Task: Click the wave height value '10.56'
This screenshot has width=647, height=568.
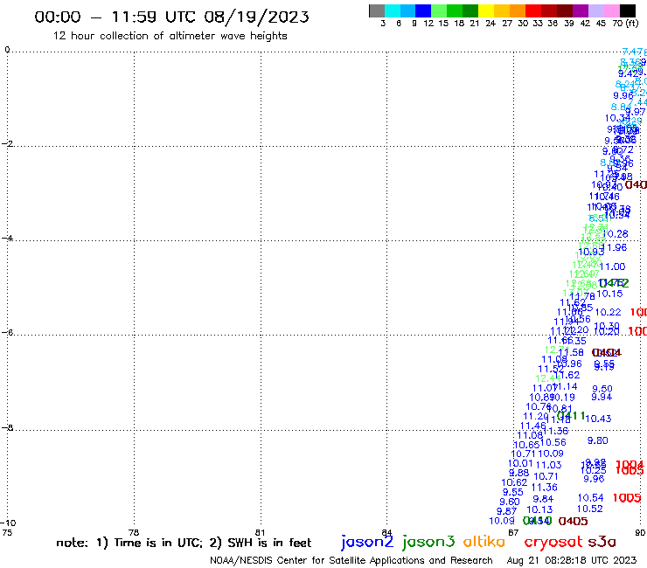Action: (x=553, y=442)
